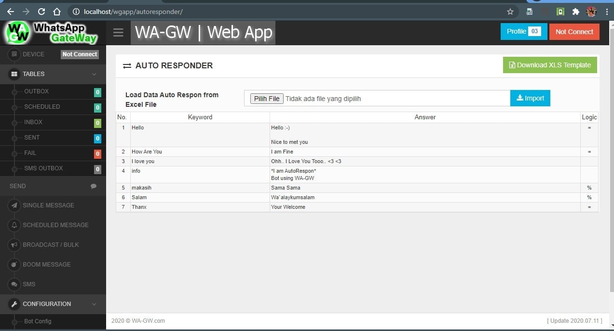Click the browser forward arrow

[26, 12]
